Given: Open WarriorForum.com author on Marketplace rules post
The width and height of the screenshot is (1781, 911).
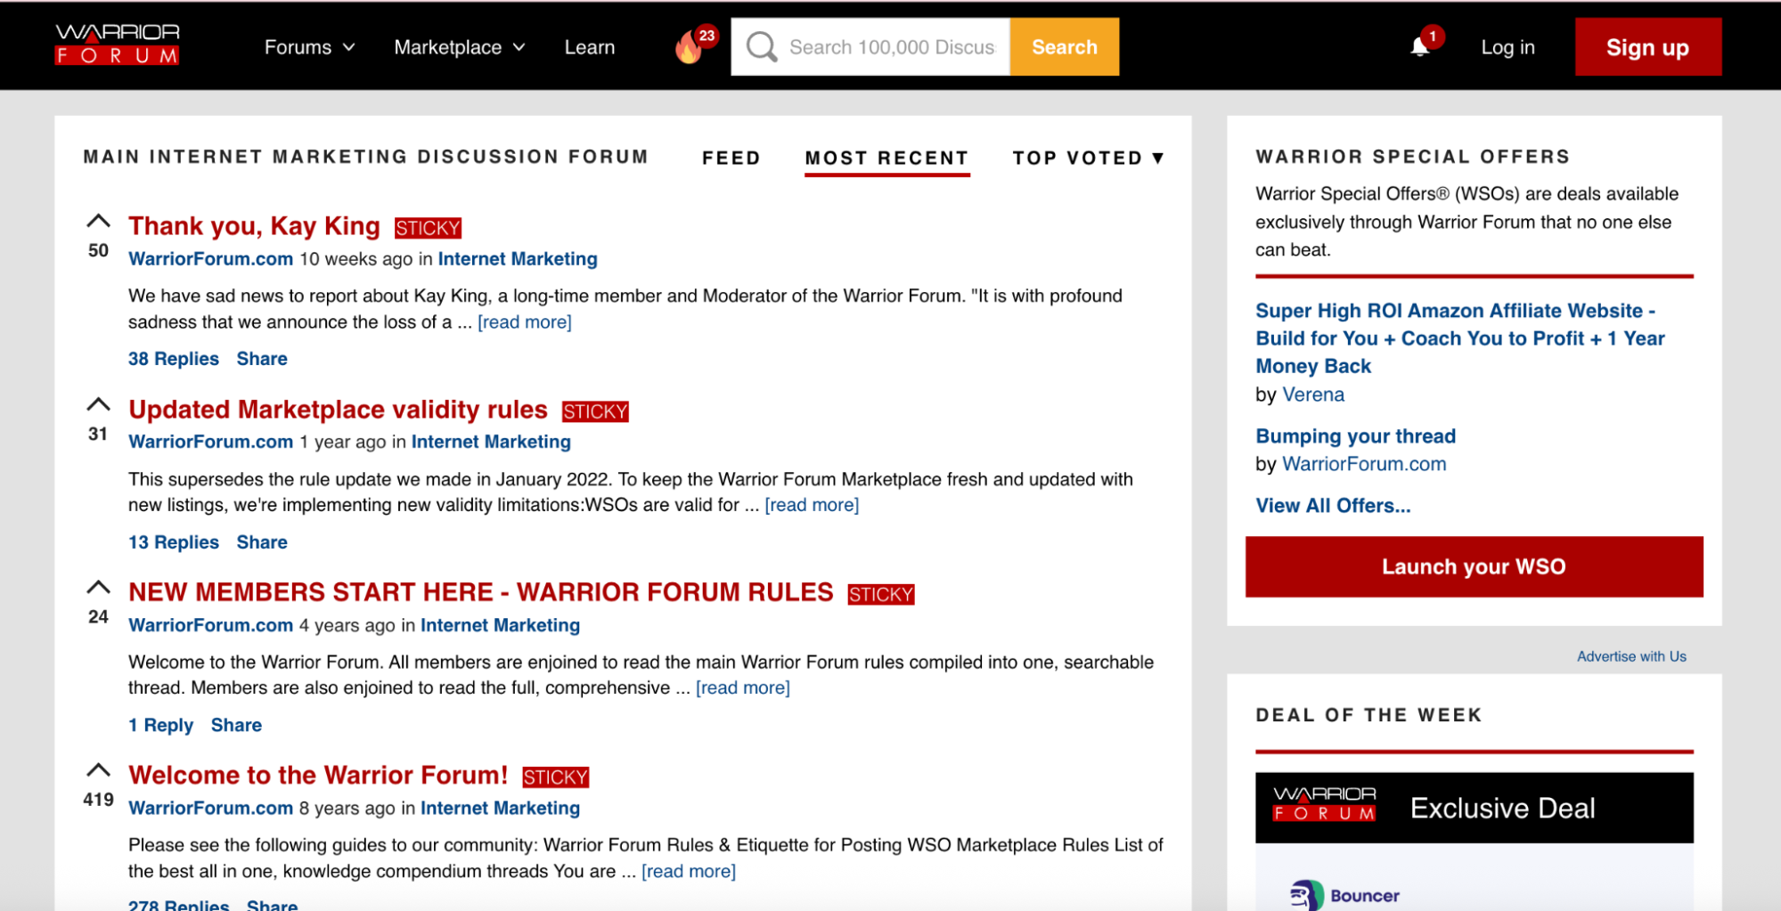Looking at the screenshot, I should [210, 442].
